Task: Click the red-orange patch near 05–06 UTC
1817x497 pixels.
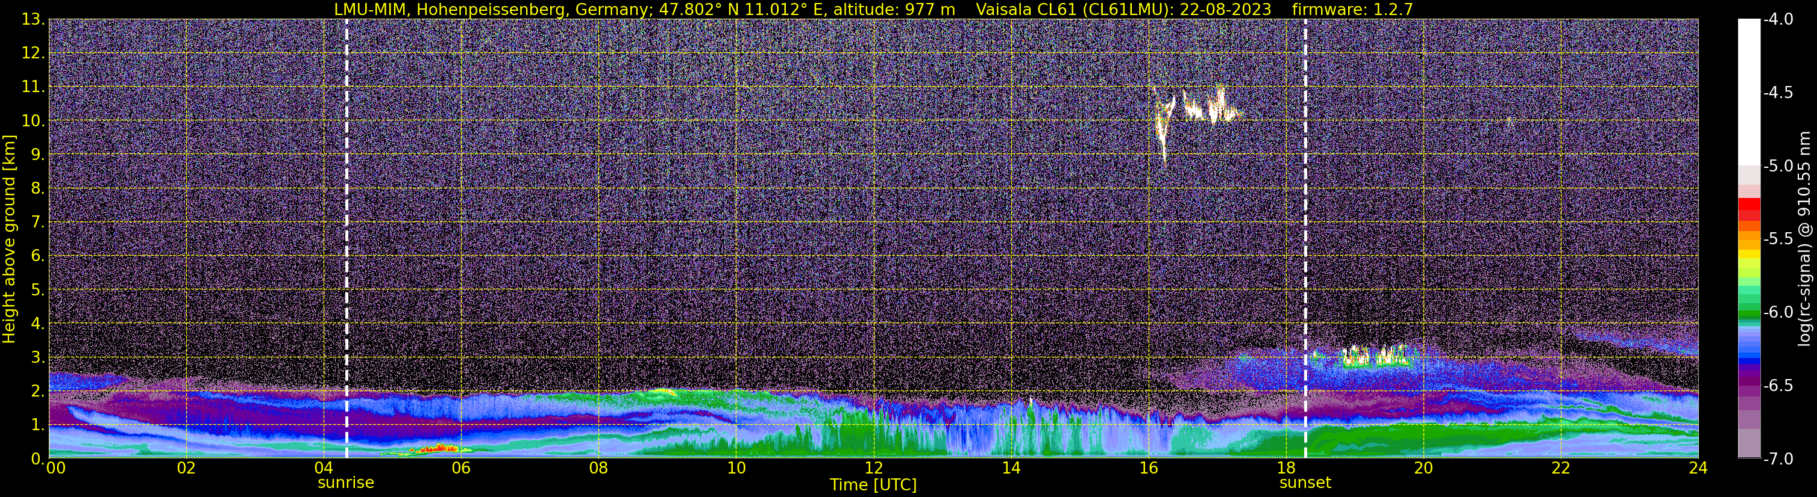Action: [x=435, y=448]
